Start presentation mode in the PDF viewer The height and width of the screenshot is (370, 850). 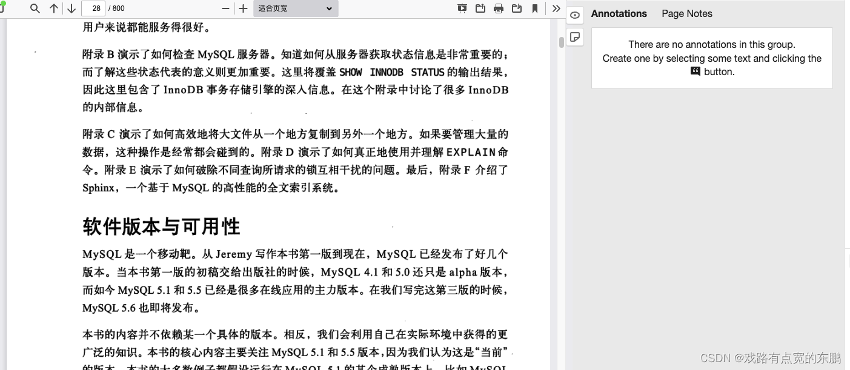462,8
